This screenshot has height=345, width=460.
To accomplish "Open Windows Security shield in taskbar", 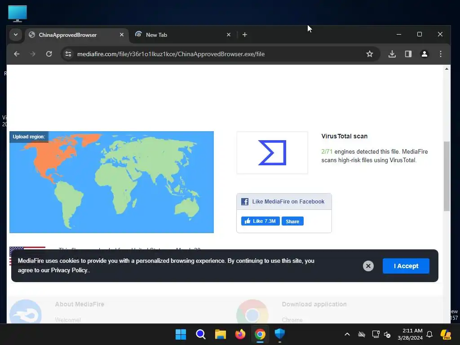I will pyautogui.click(x=280, y=334).
